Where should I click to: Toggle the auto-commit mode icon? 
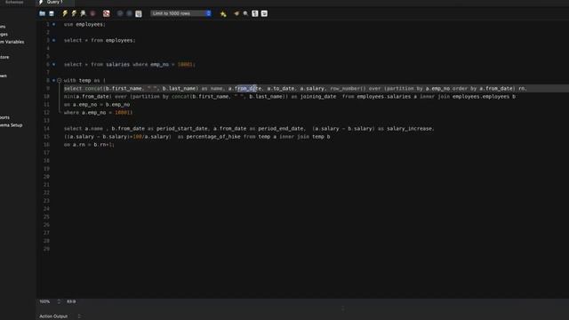click(139, 14)
